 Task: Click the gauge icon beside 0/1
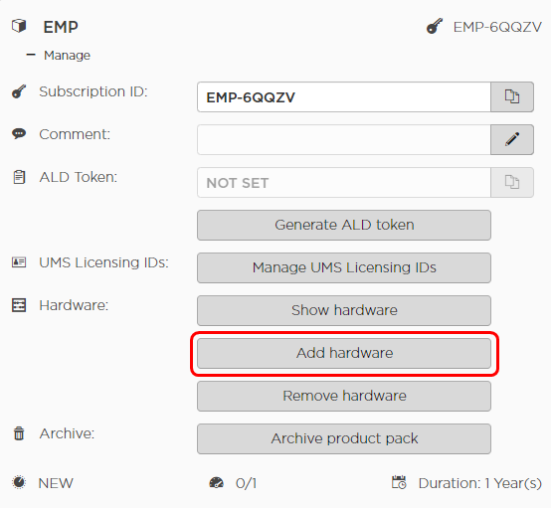point(216,483)
